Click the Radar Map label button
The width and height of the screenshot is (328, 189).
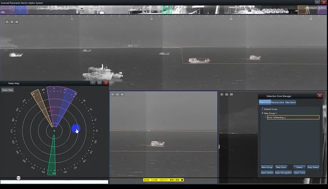point(7,90)
